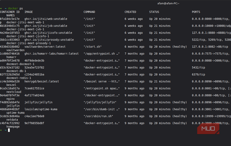Click image ghcr.io/jitsi/jvb:unstable
Image resolution: width=231 pixels, height=146 pixels.
[x=46, y=26]
